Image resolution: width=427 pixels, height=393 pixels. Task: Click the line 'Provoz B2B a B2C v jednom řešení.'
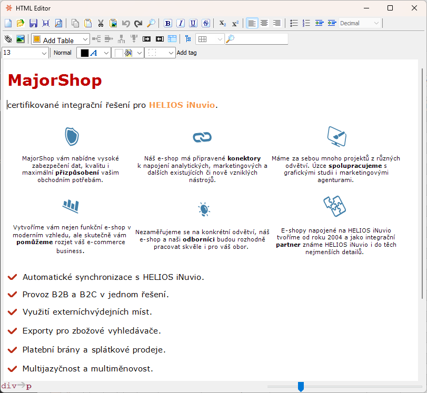pos(96,295)
